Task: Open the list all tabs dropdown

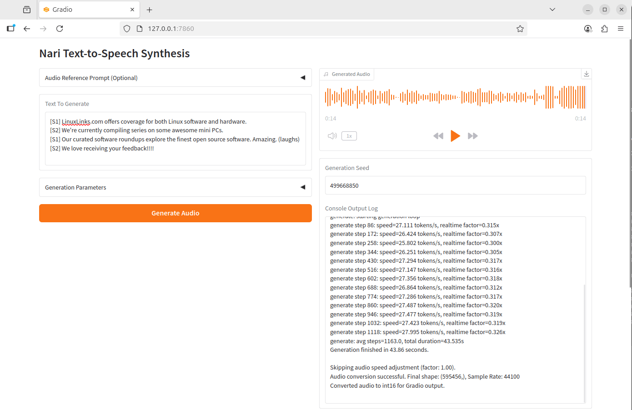Action: (552, 10)
